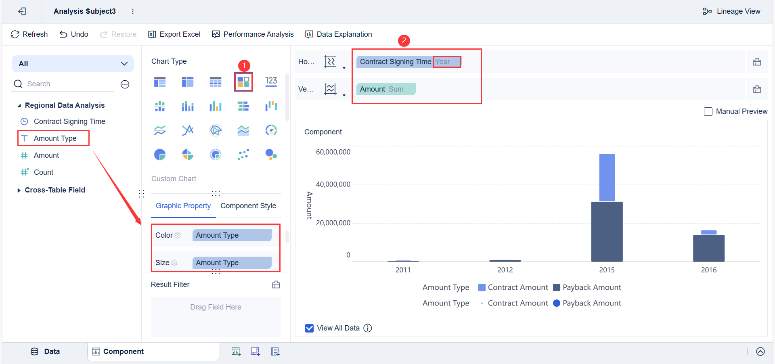Viewport: 775px width, 364px height.
Task: Click the Payback Amount circle legend swatch
Action: coord(557,303)
